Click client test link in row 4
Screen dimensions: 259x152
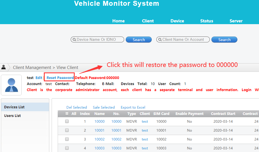(145, 148)
